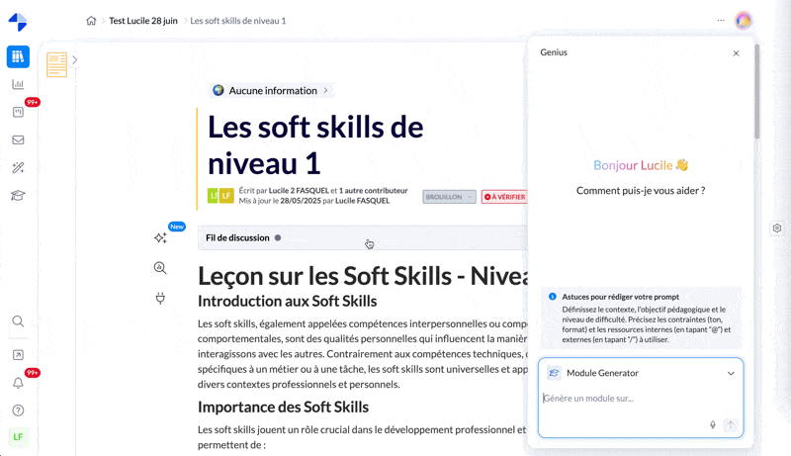Open the analytics bar chart icon
This screenshot has height=456, width=791.
(x=18, y=85)
